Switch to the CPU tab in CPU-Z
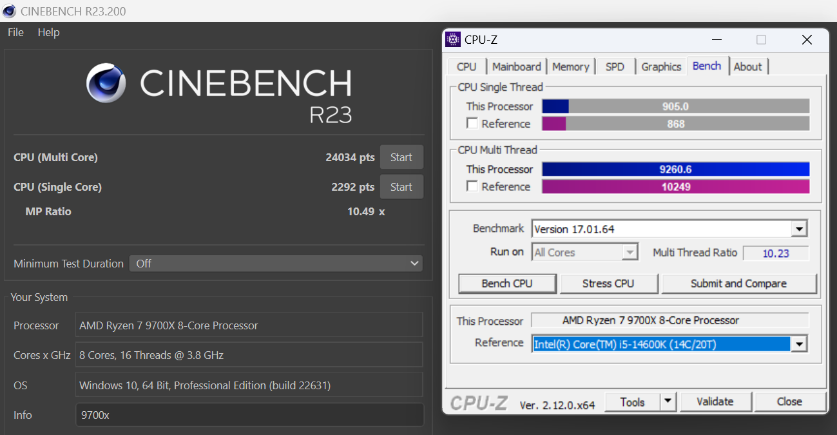837x435 pixels. pos(467,66)
